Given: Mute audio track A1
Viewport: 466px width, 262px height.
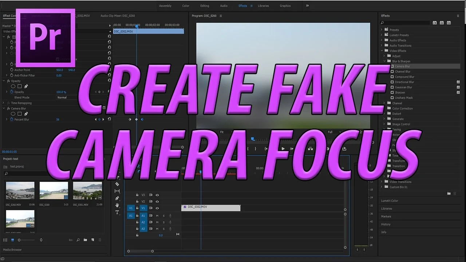Looking at the screenshot, I should pos(157,216).
